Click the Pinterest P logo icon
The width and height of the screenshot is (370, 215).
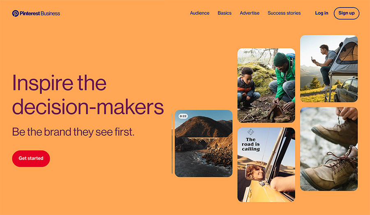15,14
